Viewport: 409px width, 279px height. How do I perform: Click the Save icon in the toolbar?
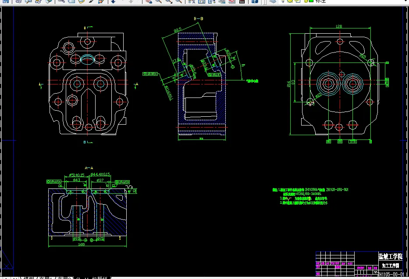point(5,1)
